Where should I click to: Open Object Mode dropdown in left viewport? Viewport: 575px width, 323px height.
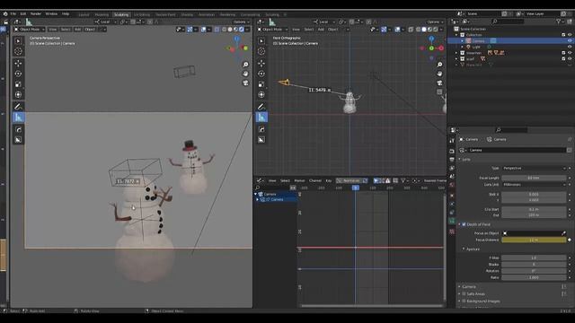click(x=30, y=30)
